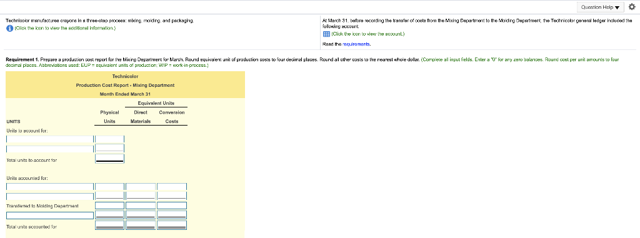Select second-row Direct Materials box under 'Units accounted for'
640x238 pixels.
[141, 196]
